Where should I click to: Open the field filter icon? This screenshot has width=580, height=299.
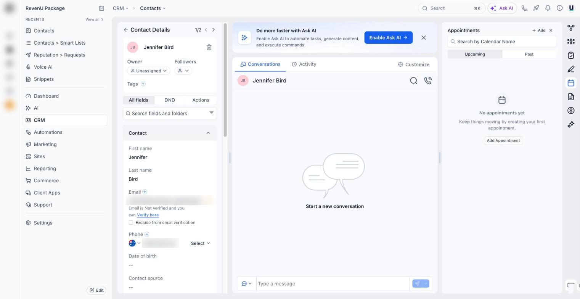click(211, 113)
